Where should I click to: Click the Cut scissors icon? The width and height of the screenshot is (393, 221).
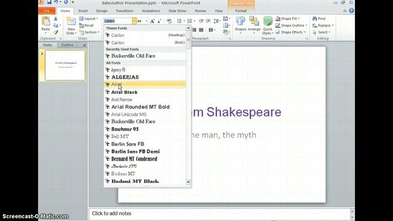56,19
